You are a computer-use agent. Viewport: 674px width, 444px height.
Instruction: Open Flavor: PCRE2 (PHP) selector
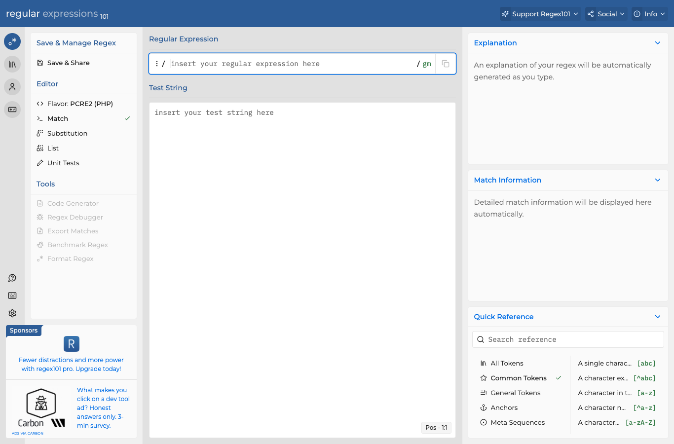coord(83,104)
